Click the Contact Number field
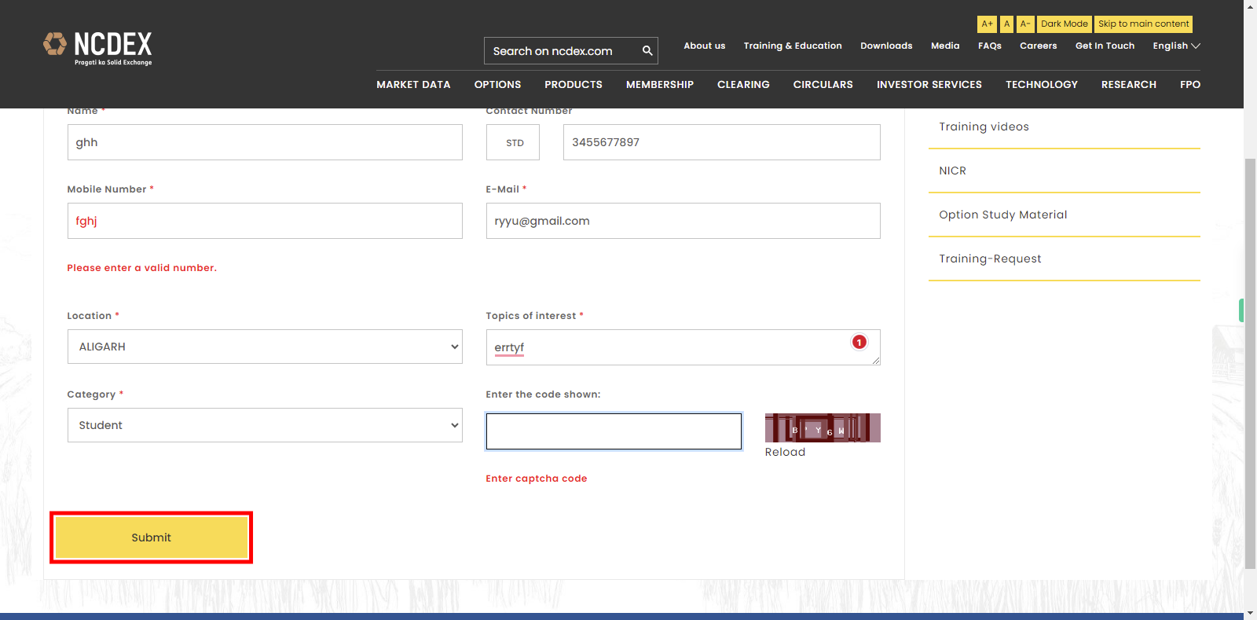This screenshot has height=620, width=1257. coord(722,142)
